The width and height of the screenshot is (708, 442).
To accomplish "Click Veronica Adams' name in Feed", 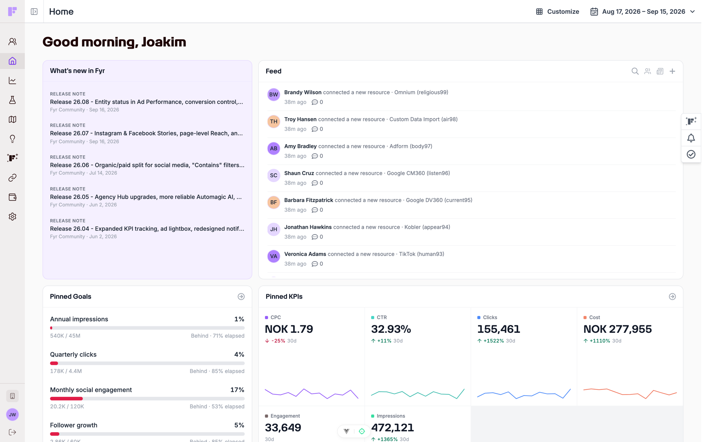I will pyautogui.click(x=305, y=254).
